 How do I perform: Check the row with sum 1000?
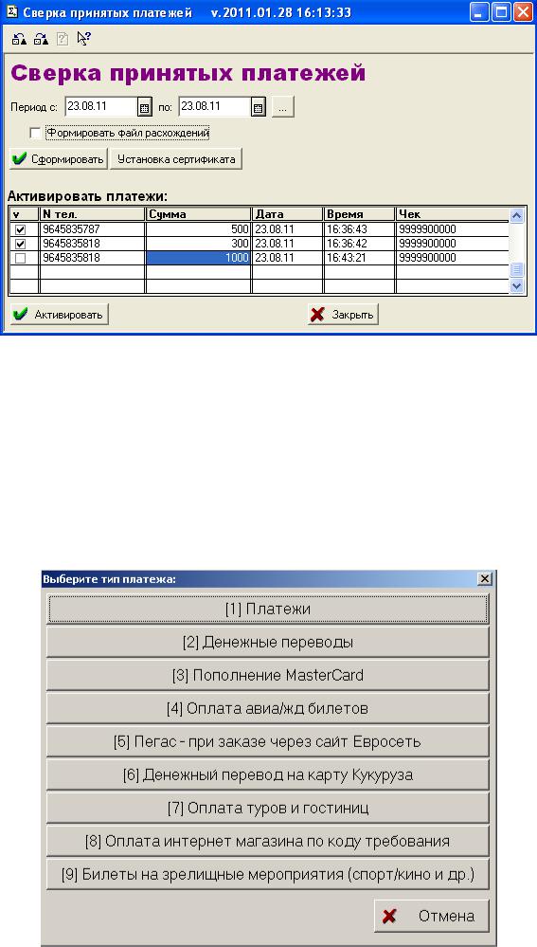(20, 259)
